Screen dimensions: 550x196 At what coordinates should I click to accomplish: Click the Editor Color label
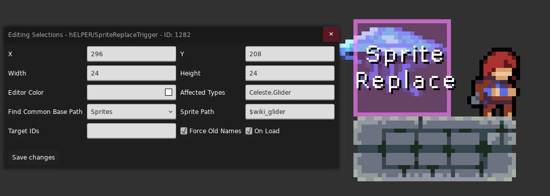pyautogui.click(x=25, y=92)
